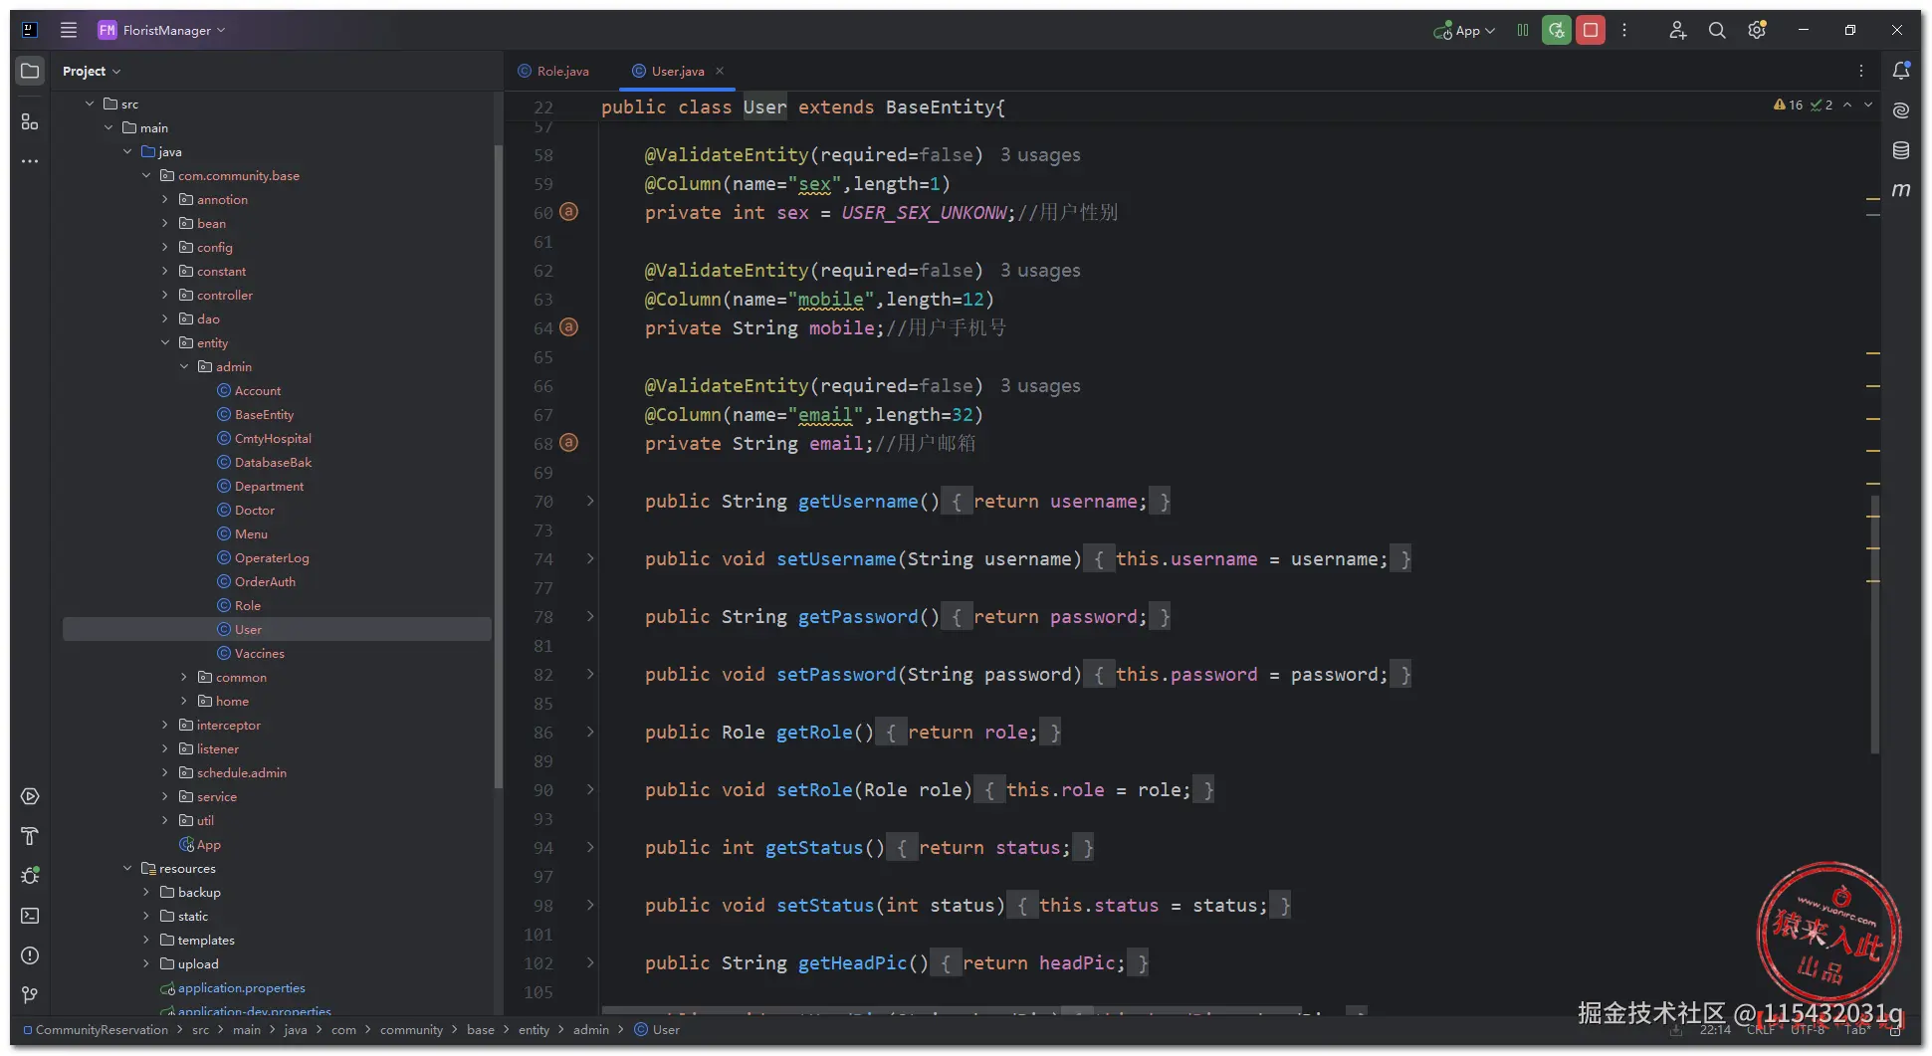This screenshot has height=1056, width=1932.
Task: Select application.properties file in tree
Action: 241,987
